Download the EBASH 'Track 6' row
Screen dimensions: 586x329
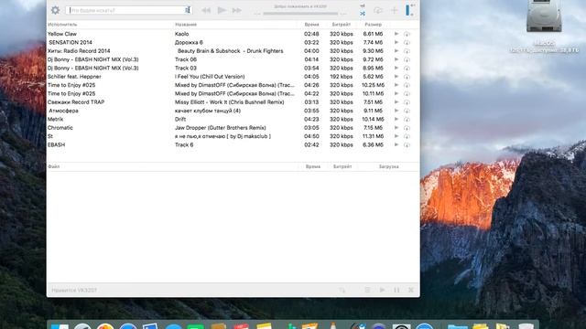pyautogui.click(x=407, y=145)
